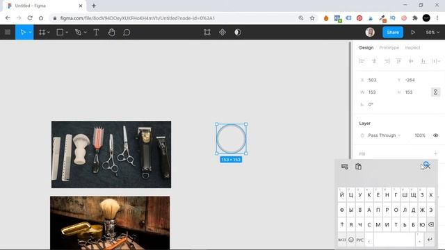Tap the backspace key on keyboard
Viewport: 445px width, 250px height.
(431, 224)
